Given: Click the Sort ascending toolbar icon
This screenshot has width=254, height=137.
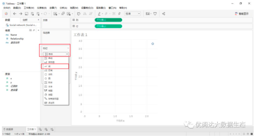Looking at the screenshot, I should click(85, 14).
